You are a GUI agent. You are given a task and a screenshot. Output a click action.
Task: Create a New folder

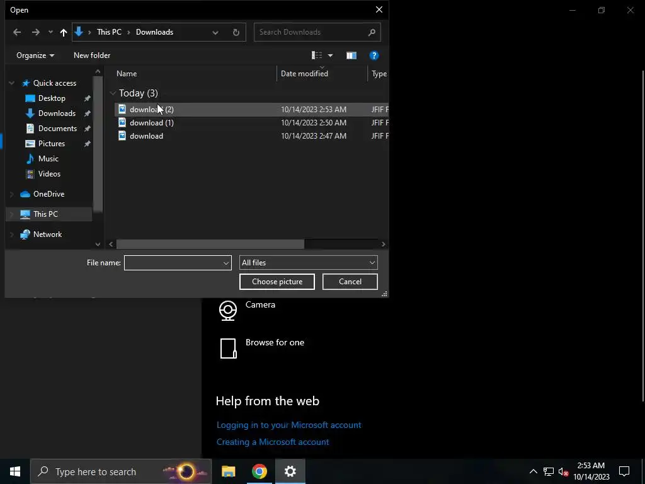tap(92, 55)
